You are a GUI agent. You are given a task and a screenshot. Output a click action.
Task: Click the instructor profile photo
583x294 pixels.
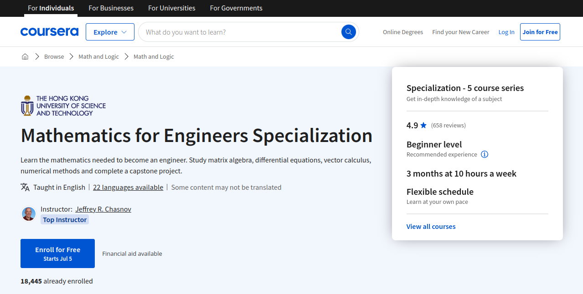pyautogui.click(x=29, y=214)
